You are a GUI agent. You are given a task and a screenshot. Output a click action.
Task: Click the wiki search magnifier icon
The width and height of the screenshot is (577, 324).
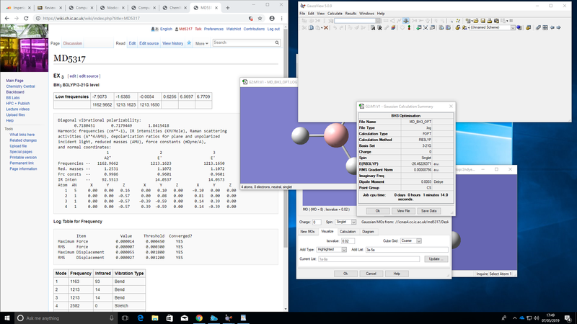[276, 43]
